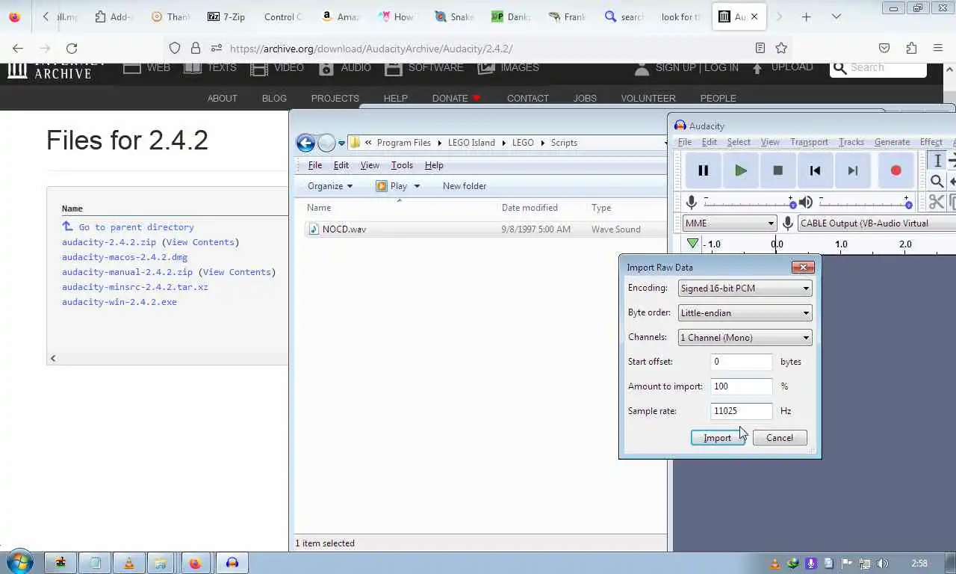Click the Play button in Explorer toolbar
This screenshot has width=956, height=574.
pos(393,186)
